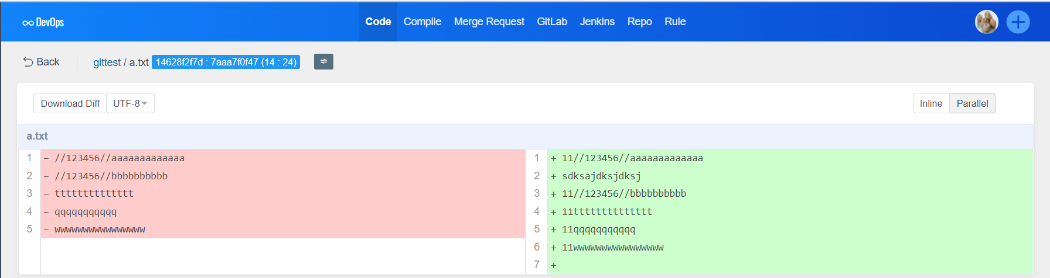Click added line sdksajdksjdksj in right pane

tap(601, 176)
